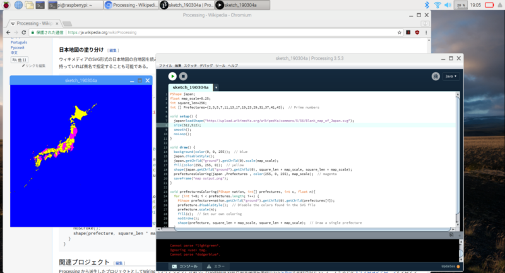Open the Wi-Fi network tray icon

[x=437, y=5]
